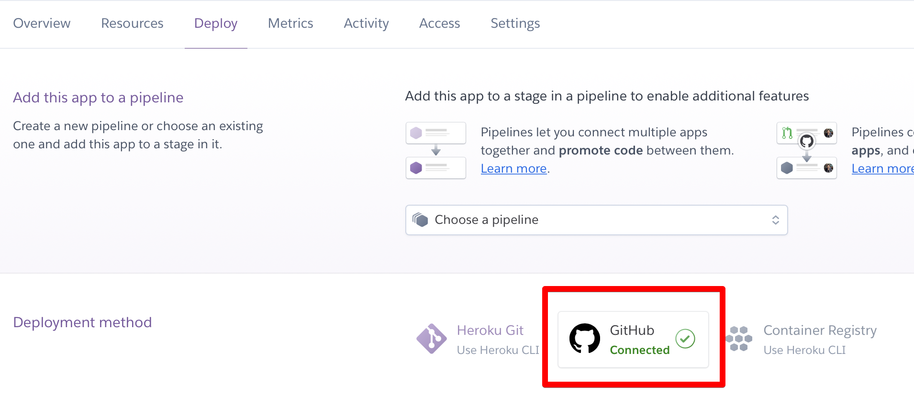View the Activity tab

pyautogui.click(x=366, y=23)
